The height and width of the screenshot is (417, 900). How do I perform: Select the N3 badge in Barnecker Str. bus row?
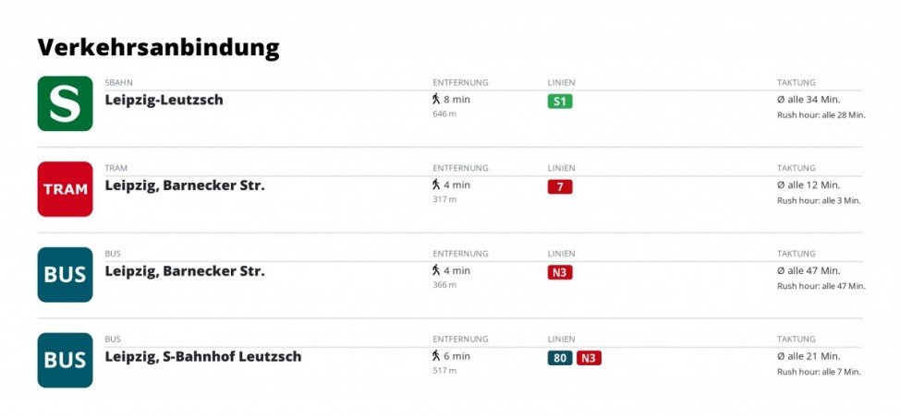coord(560,273)
